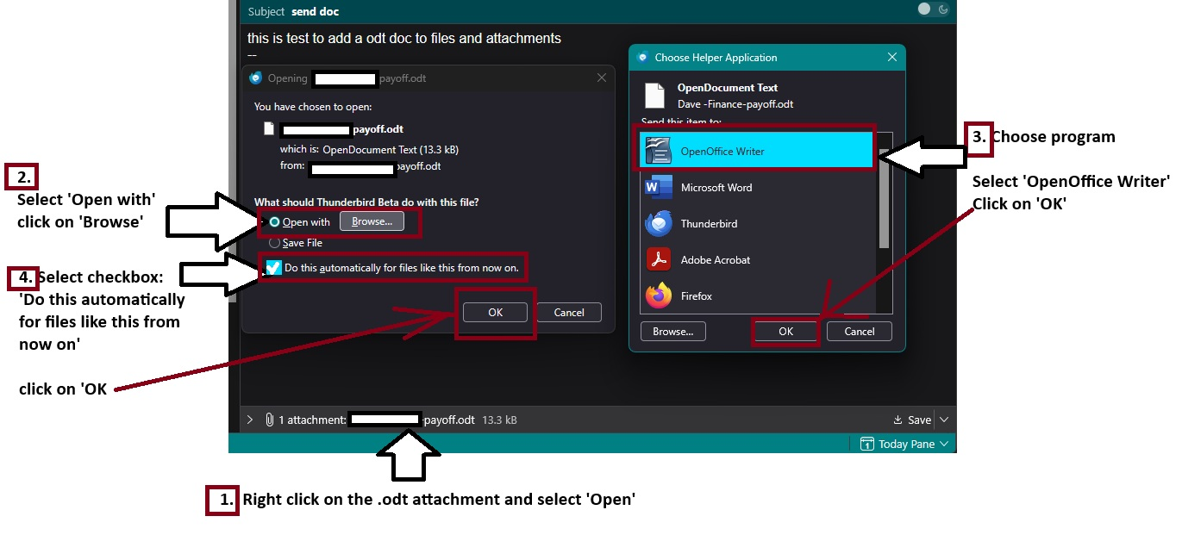The width and height of the screenshot is (1182, 535).
Task: Click the file icon beside payoff.odt filename
Action: [x=269, y=128]
